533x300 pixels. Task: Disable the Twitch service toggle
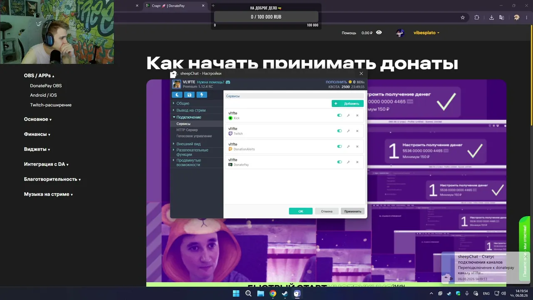pyautogui.click(x=339, y=131)
